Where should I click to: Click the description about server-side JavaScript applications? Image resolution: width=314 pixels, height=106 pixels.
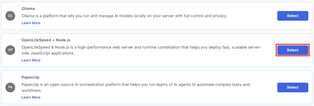141,50
